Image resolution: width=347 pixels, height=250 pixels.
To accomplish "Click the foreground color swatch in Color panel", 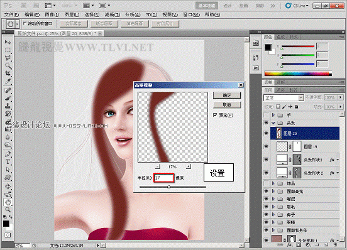I will point(268,47).
